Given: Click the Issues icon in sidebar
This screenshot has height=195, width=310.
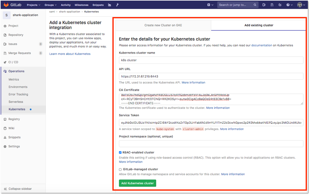Looking at the screenshot, I should coord(5,44).
